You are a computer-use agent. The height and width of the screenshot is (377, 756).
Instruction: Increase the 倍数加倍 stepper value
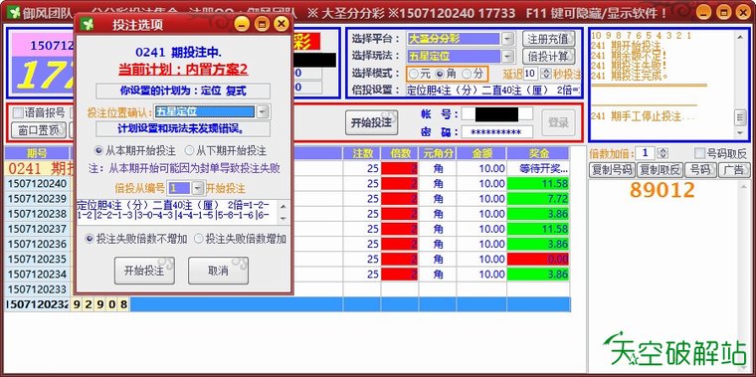tap(662, 151)
